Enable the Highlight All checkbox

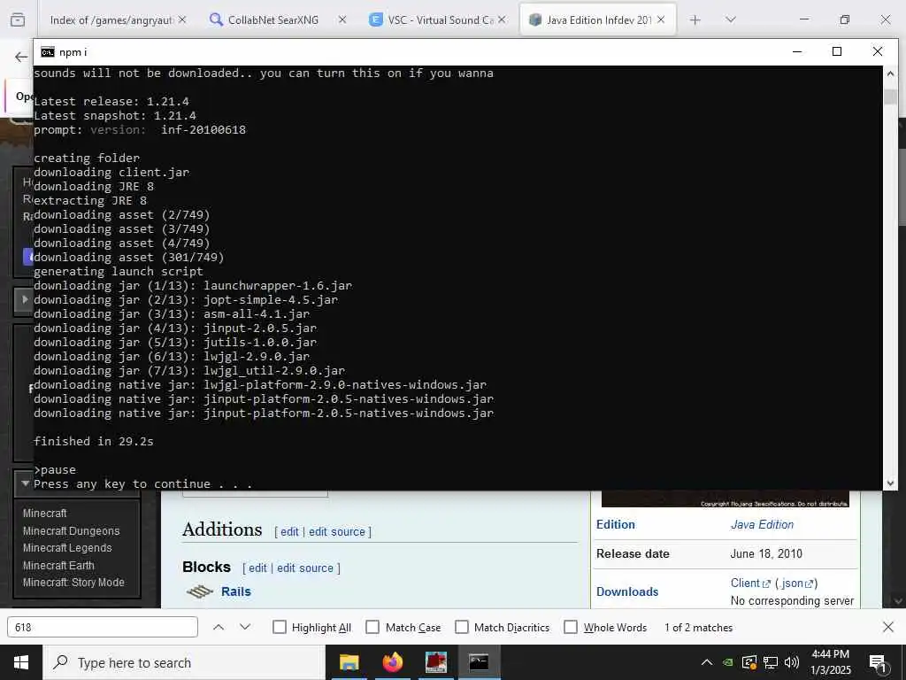279,628
